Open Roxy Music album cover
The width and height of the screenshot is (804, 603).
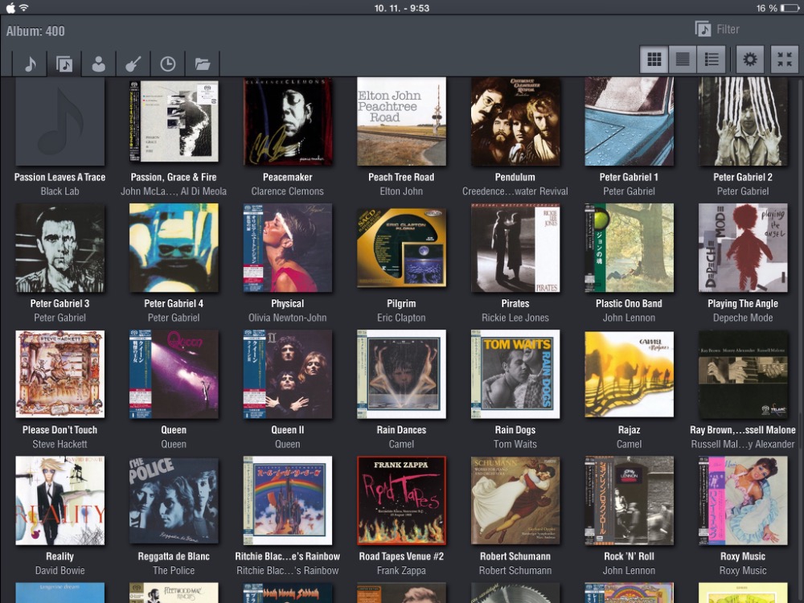pyautogui.click(x=743, y=500)
